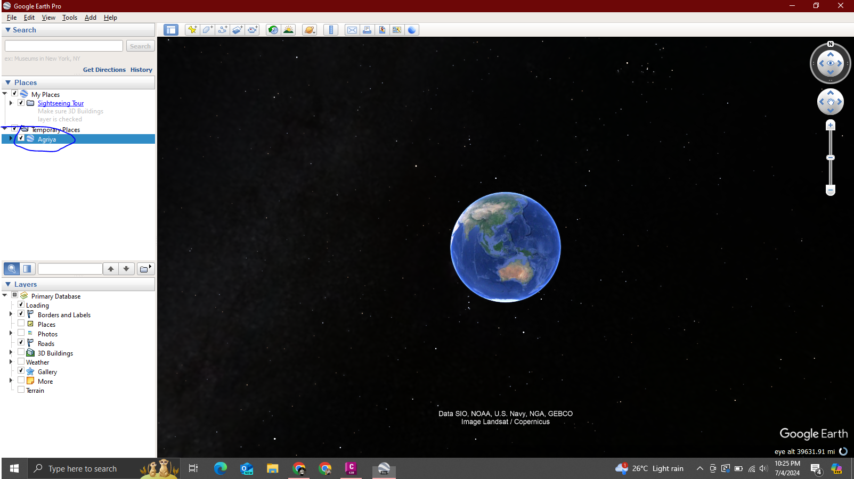The height and width of the screenshot is (479, 854).
Task: Expand the Agriya tree item
Action: [x=11, y=138]
